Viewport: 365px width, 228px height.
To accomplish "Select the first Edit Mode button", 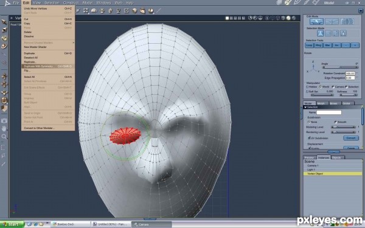I will 316,22.
